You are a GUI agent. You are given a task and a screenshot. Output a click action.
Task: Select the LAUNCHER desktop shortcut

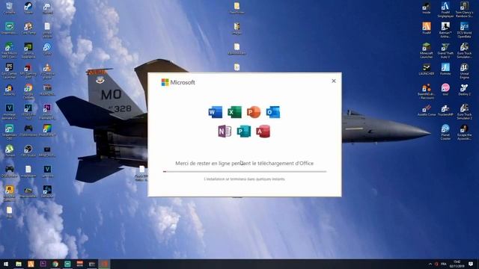tap(427, 69)
